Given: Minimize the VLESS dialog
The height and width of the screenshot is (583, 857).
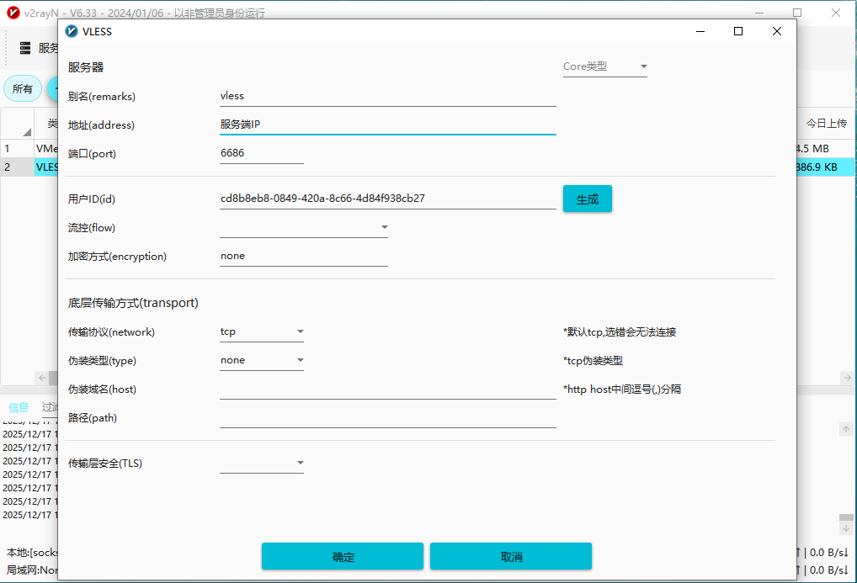Looking at the screenshot, I should [x=700, y=31].
